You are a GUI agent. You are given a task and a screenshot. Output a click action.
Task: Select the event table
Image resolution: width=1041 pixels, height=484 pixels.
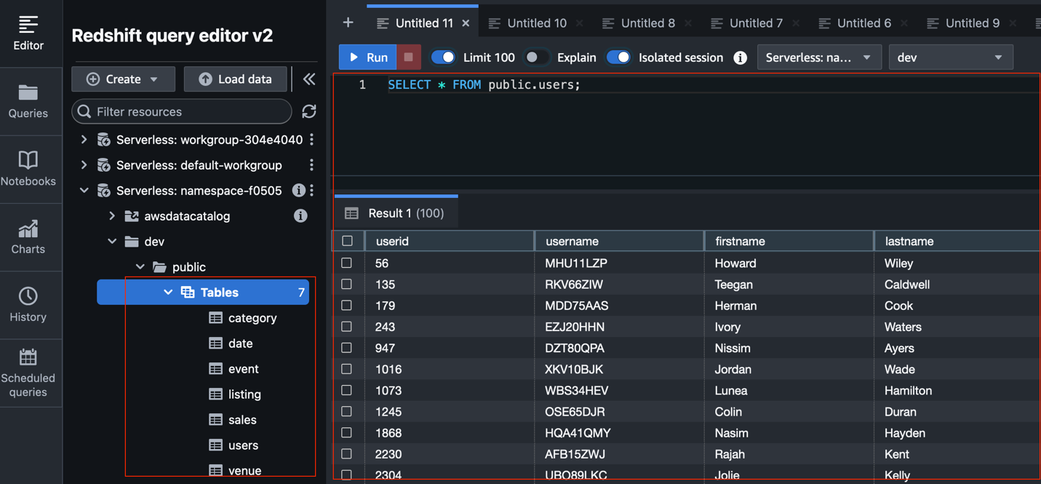click(x=243, y=368)
